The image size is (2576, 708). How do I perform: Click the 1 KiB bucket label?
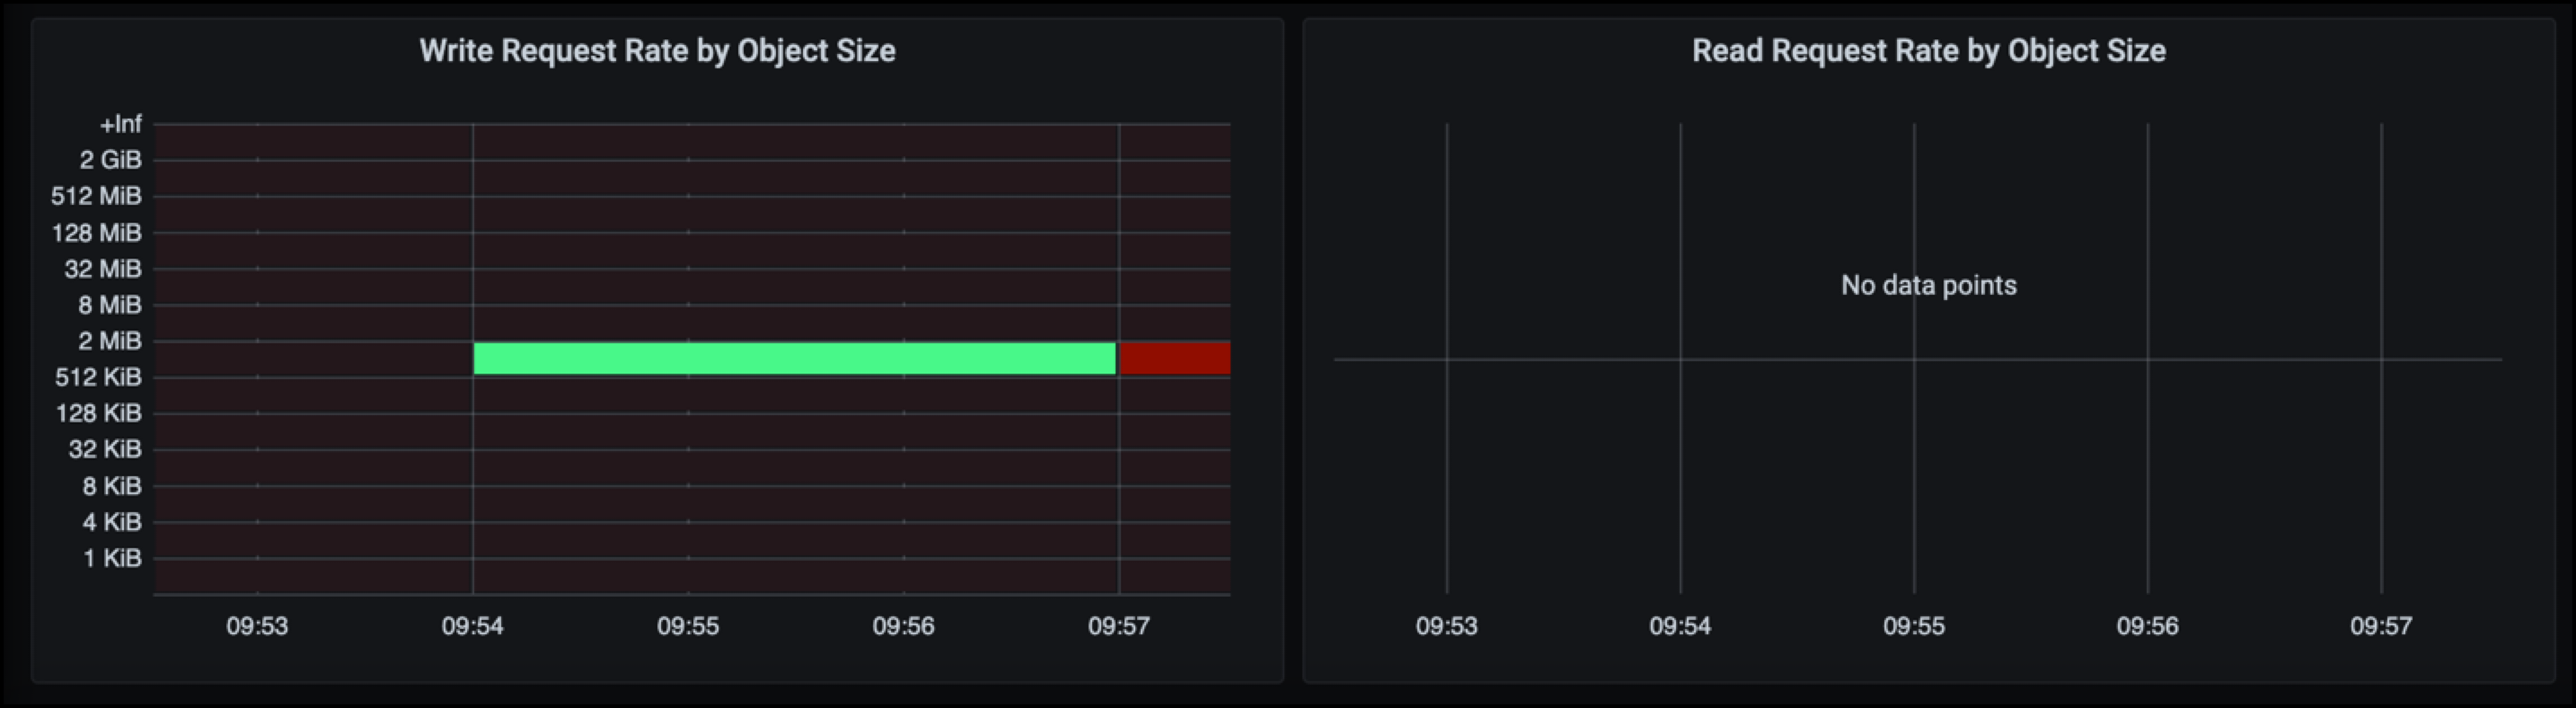tap(112, 558)
